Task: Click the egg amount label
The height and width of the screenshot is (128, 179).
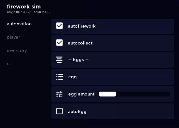Action: pyautogui.click(x=81, y=94)
